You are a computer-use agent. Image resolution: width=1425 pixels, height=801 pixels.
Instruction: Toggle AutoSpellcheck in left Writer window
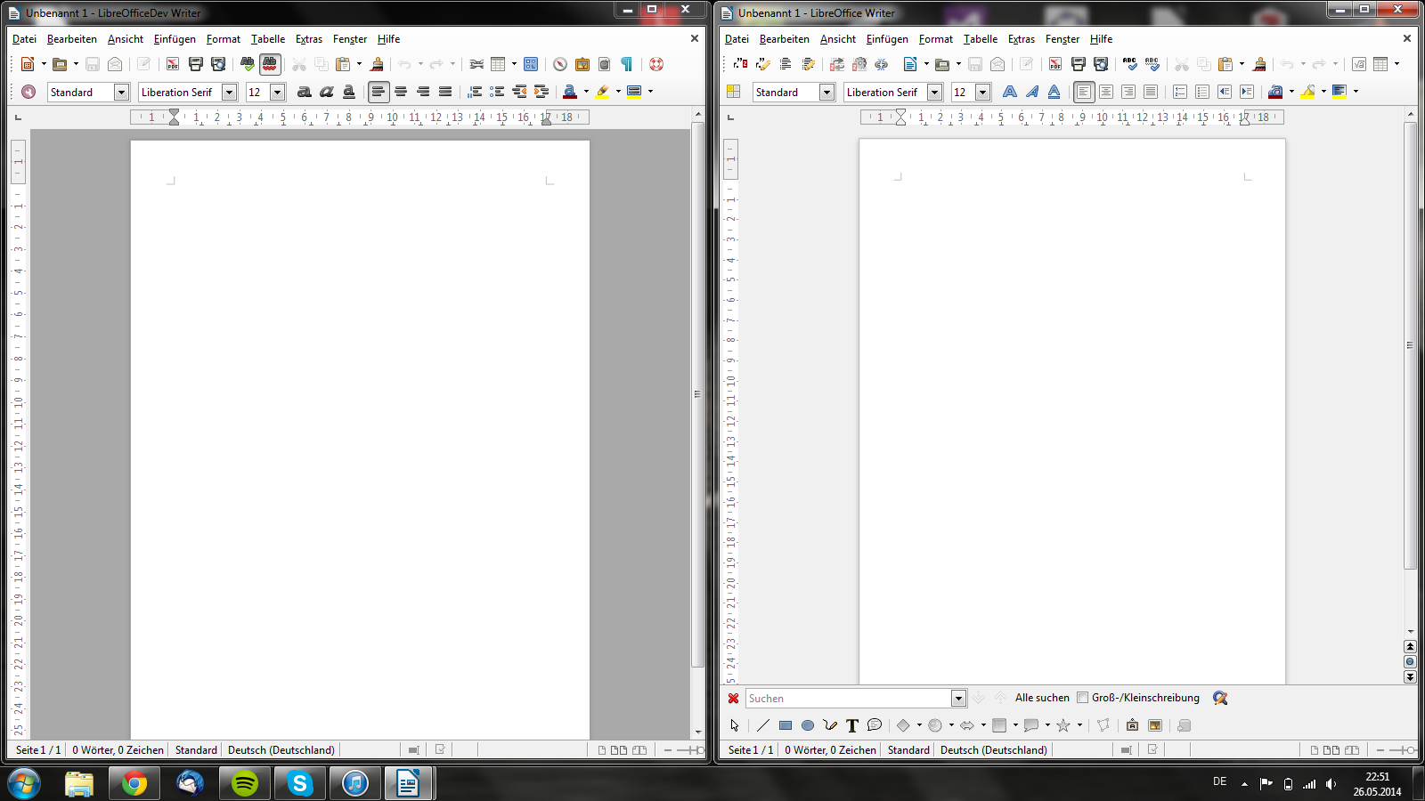(270, 64)
